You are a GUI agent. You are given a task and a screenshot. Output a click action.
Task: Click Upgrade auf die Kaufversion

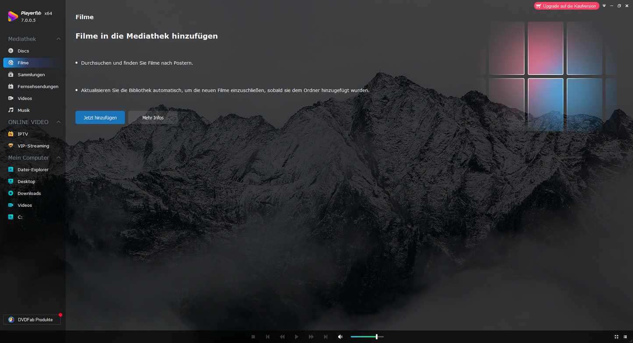point(566,6)
